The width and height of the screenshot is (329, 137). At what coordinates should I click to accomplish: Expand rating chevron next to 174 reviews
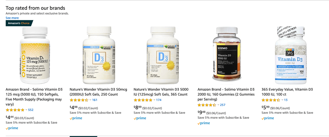(x=154, y=100)
